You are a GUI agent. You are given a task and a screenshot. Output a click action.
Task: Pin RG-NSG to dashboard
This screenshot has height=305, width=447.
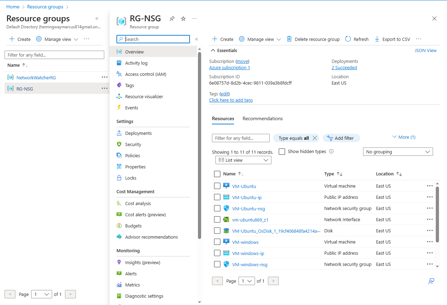pyautogui.click(x=172, y=19)
